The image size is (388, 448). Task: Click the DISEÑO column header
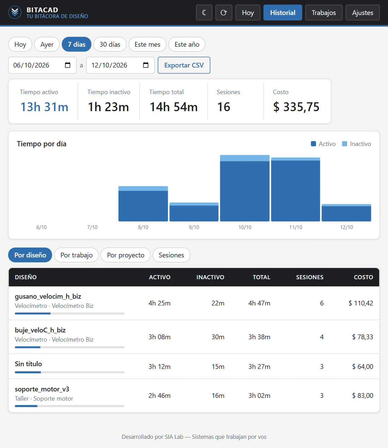click(x=26, y=277)
